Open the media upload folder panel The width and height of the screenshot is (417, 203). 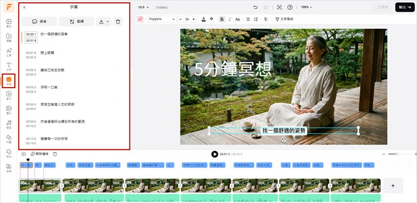pos(9,38)
